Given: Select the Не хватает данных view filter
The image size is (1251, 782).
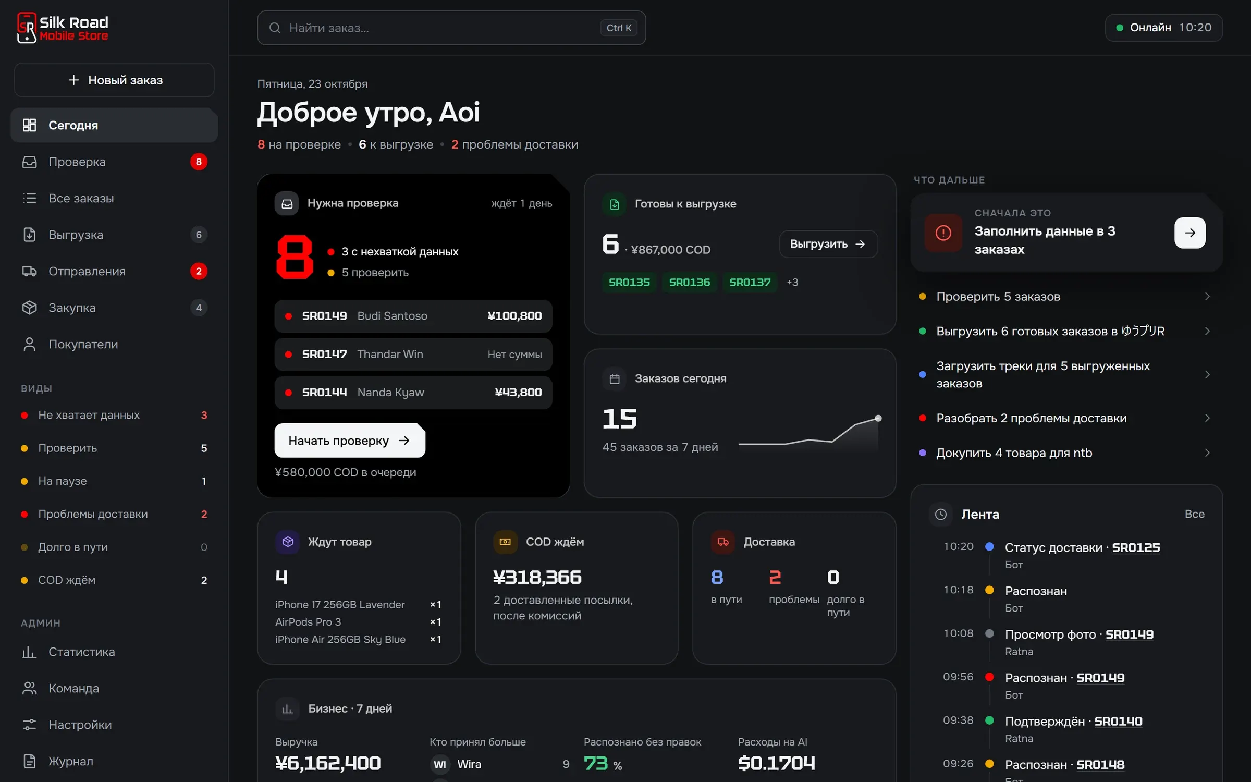Looking at the screenshot, I should (x=114, y=415).
